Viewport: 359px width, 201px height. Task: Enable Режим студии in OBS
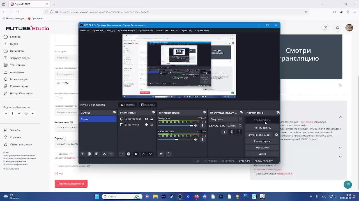pyautogui.click(x=262, y=141)
